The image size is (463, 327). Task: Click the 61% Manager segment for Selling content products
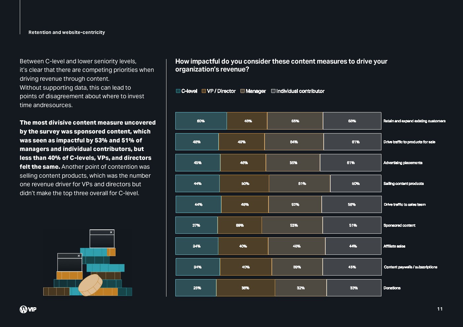tap(300, 184)
